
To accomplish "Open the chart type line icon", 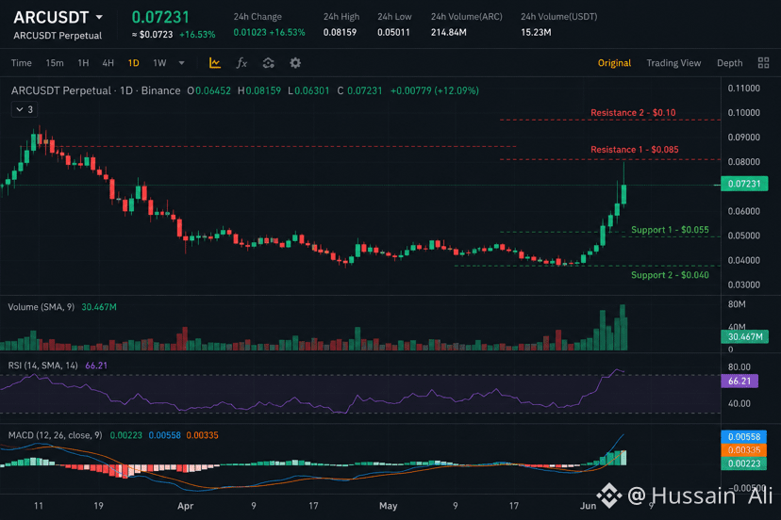I will (x=215, y=63).
